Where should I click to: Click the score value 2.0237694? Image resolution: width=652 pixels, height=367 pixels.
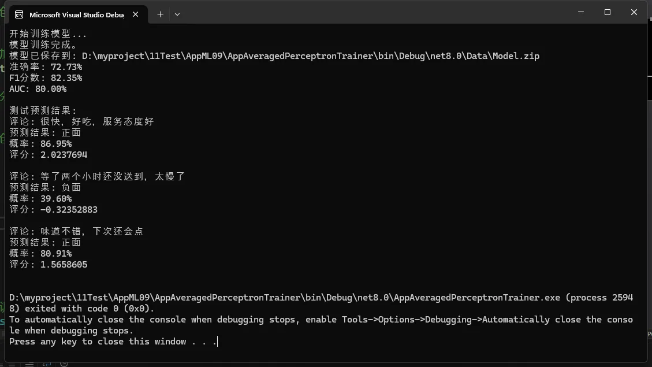point(64,155)
